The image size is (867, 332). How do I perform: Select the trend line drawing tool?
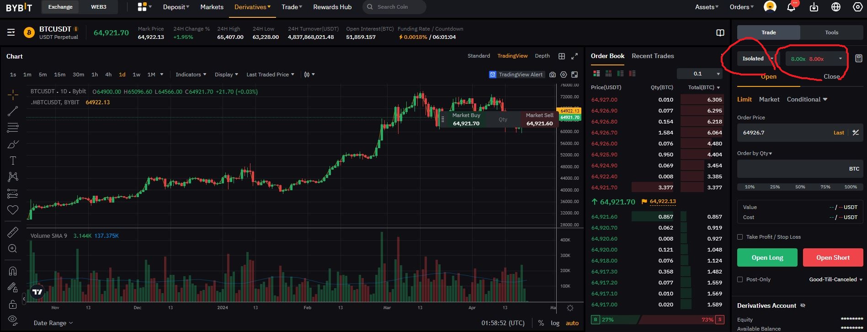pos(13,111)
